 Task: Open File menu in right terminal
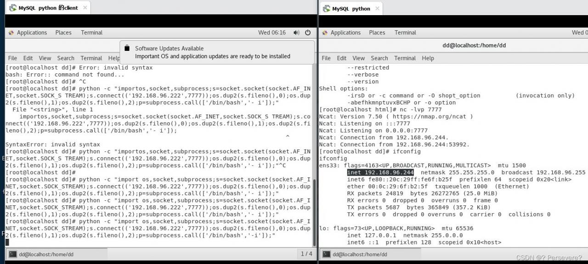326,58
